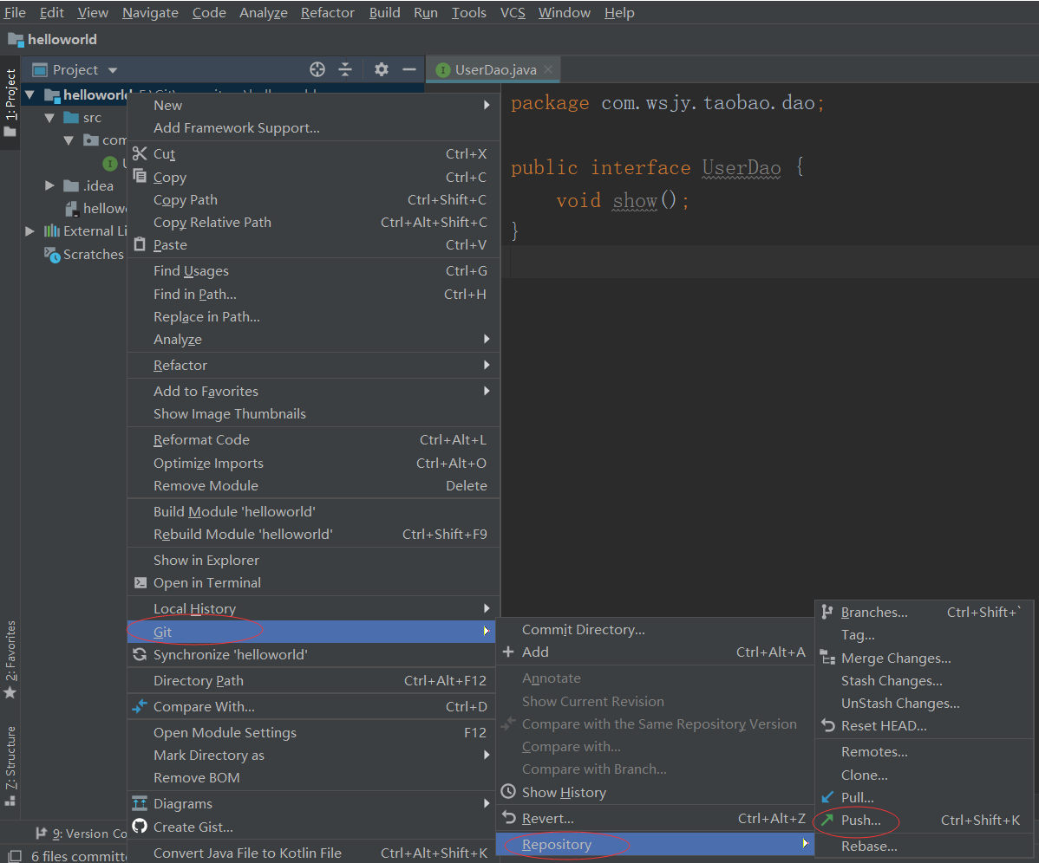Select Show in Explorer entry
1039x863 pixels.
tap(313, 560)
